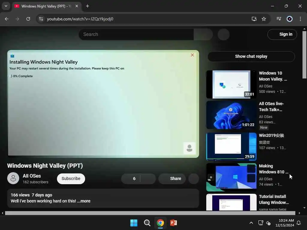307x230 pixels.
Task: Click Making Windows 810 title
Action: (x=273, y=169)
